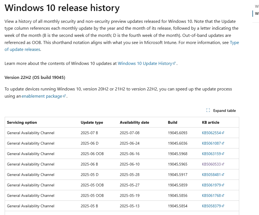Image resolution: width=259 pixels, height=215 pixels.
Task: Select build number 19045.5859
Action: point(178,185)
